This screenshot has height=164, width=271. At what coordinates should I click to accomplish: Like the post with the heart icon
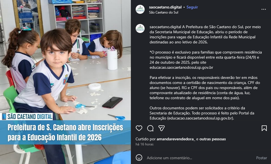(139, 128)
